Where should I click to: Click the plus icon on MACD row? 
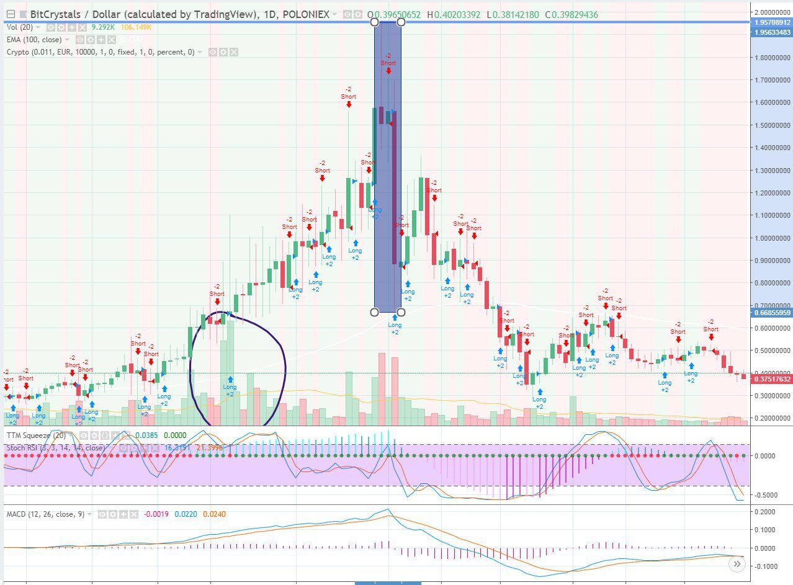point(123,514)
